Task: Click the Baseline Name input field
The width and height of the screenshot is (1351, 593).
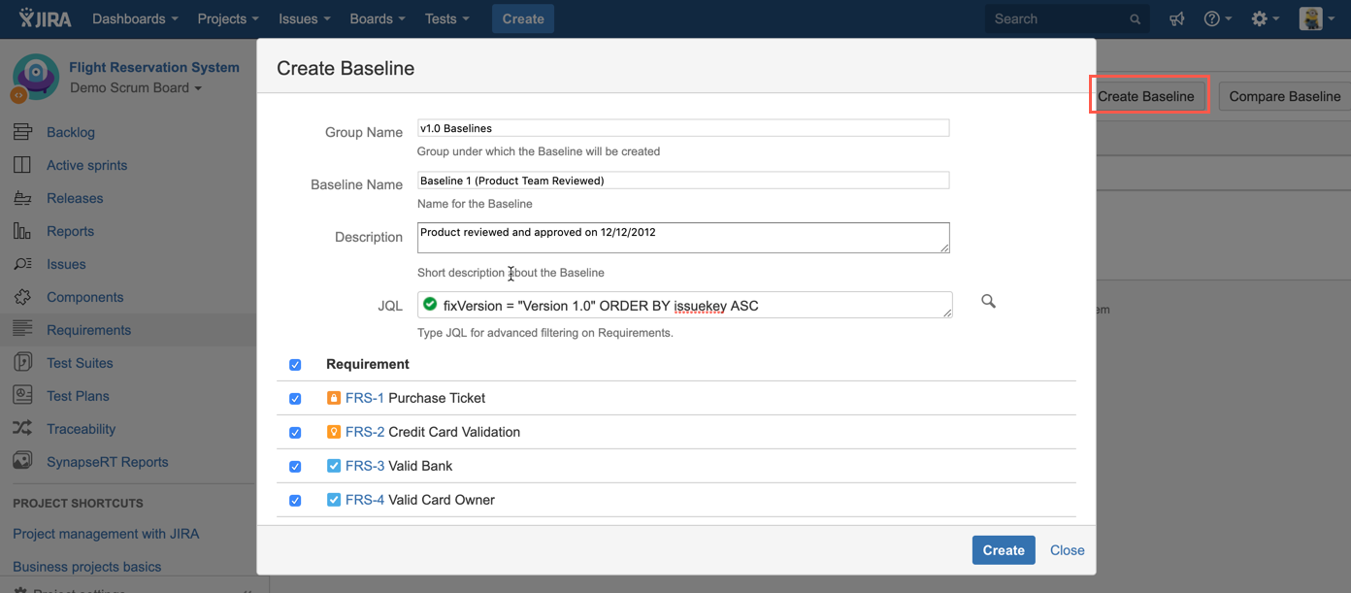Action: [682, 181]
